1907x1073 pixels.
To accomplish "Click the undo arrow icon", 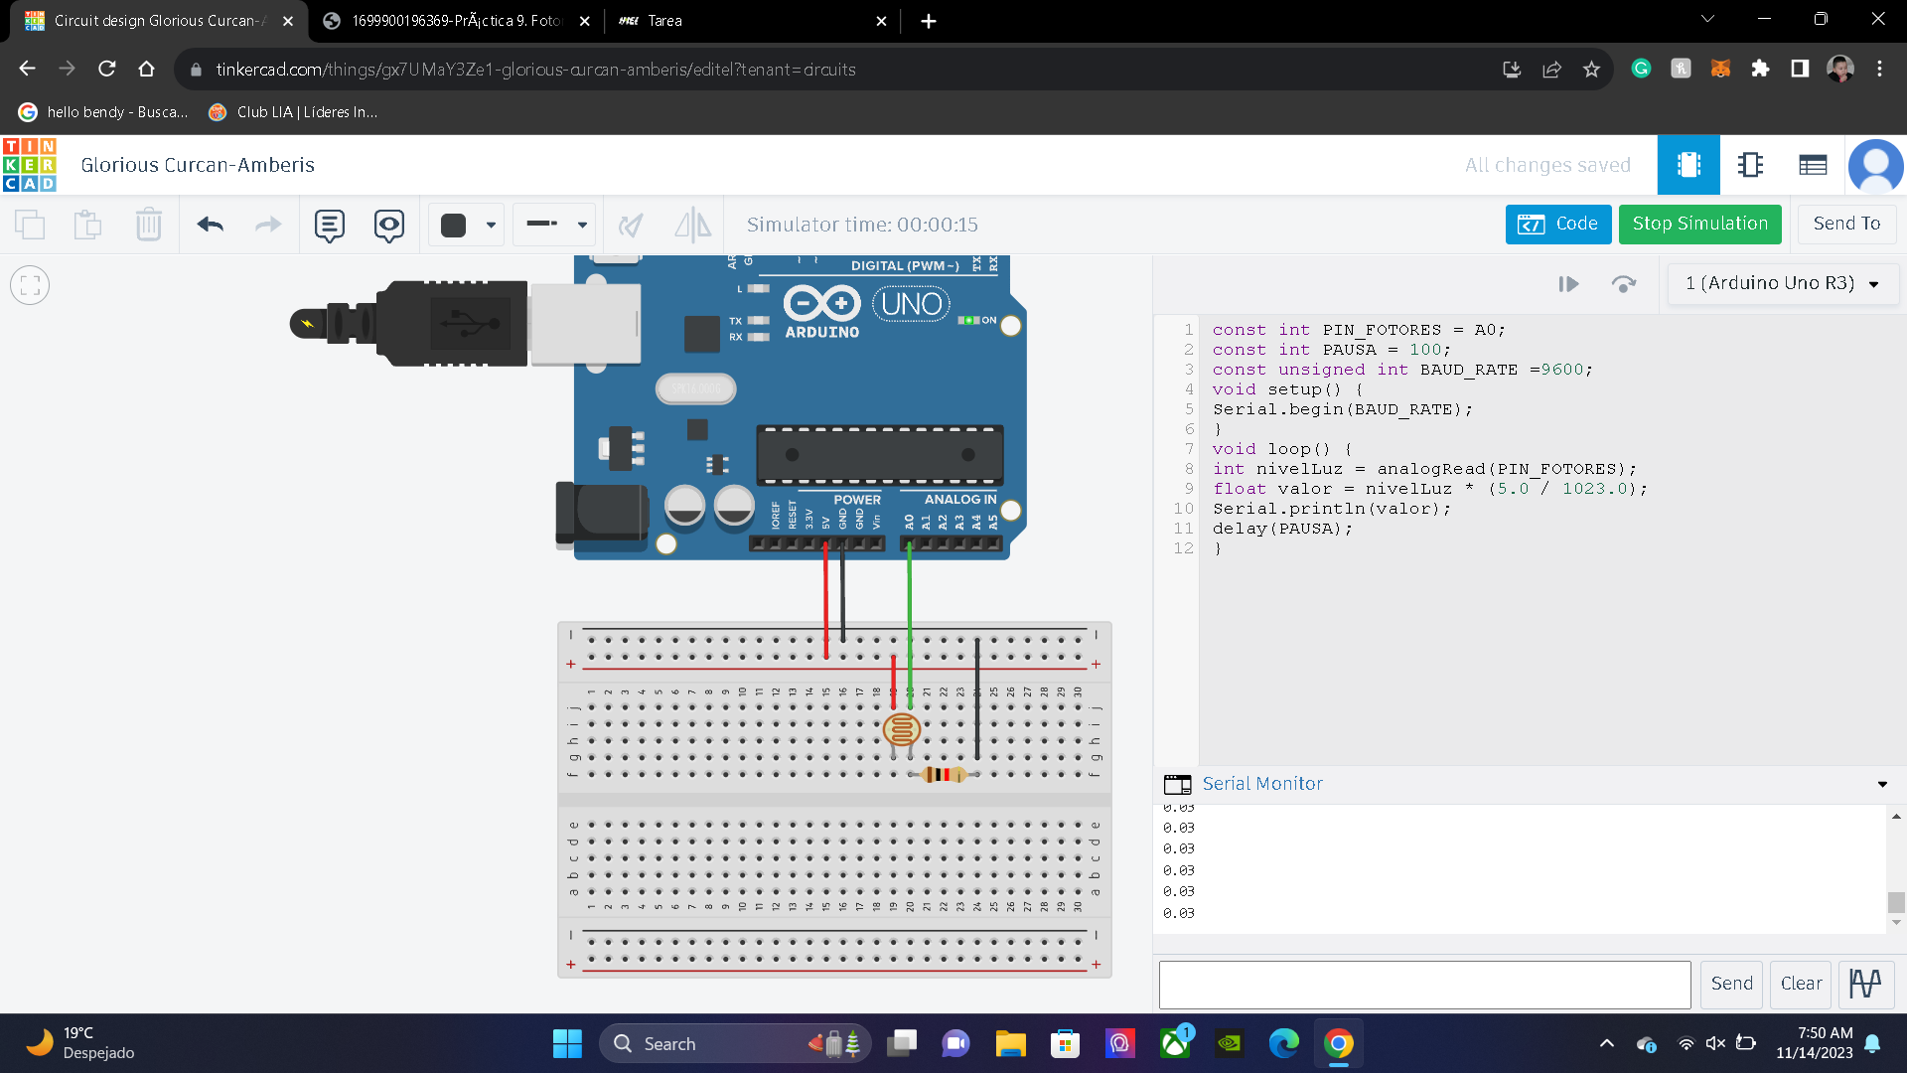I will [x=211, y=225].
